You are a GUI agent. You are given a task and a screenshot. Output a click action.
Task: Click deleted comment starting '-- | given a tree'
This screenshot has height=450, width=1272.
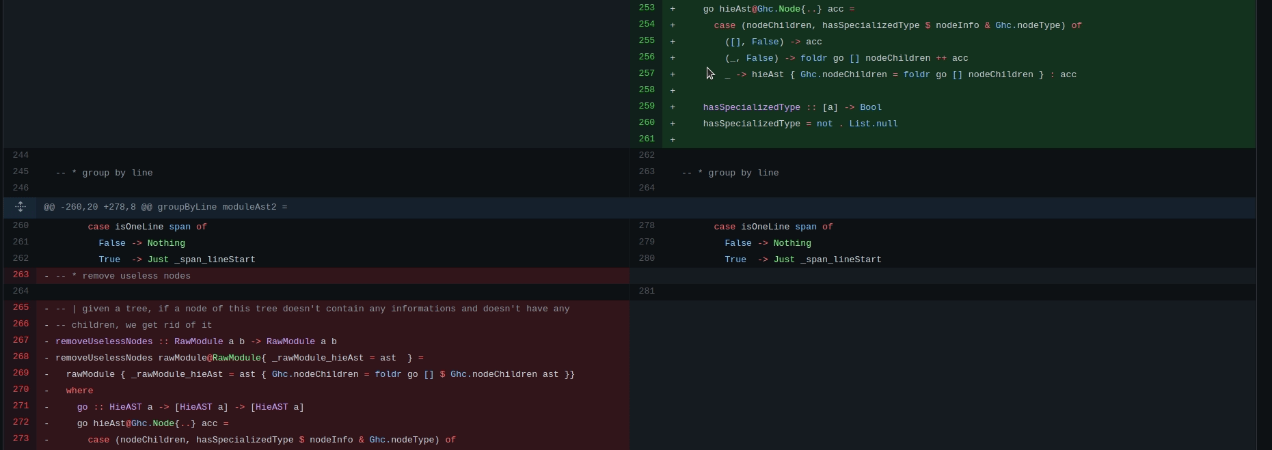point(312,309)
